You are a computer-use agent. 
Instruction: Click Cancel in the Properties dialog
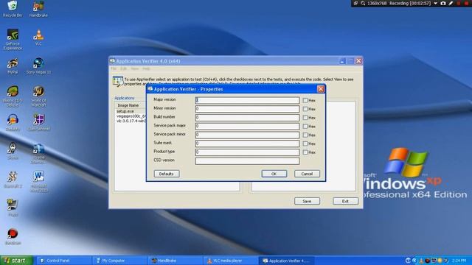307,174
